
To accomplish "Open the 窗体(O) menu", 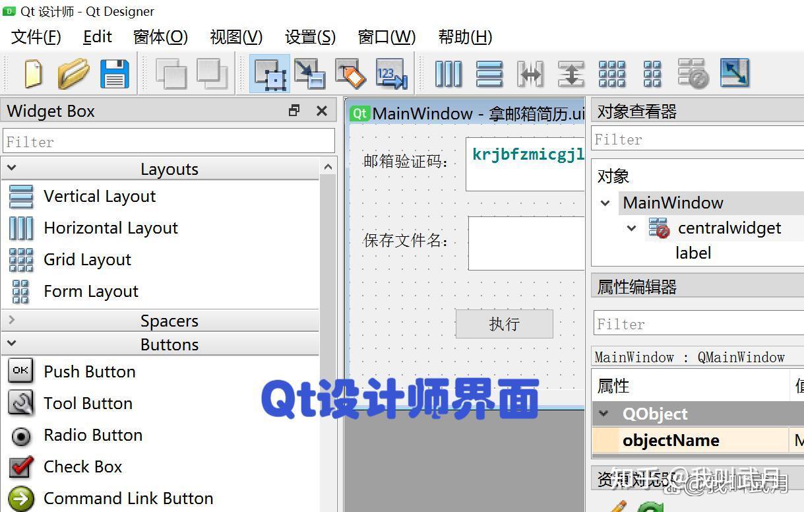I will (160, 37).
